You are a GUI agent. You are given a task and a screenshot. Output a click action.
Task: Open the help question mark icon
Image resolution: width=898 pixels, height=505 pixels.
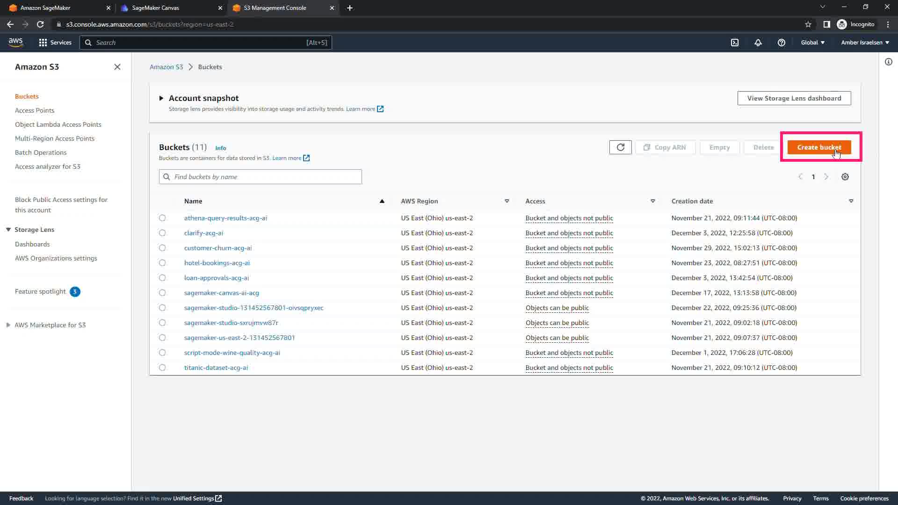coord(781,43)
